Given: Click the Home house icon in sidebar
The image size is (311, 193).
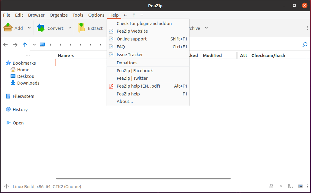Looking at the screenshot, I should 13,69.
